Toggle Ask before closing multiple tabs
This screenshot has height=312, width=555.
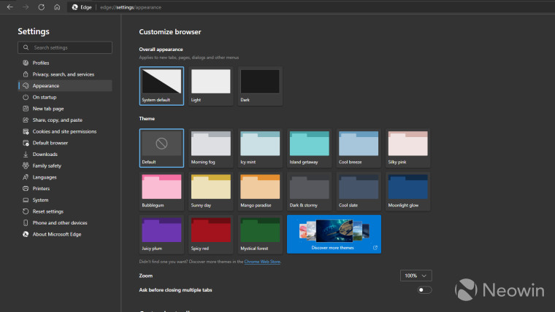(424, 290)
